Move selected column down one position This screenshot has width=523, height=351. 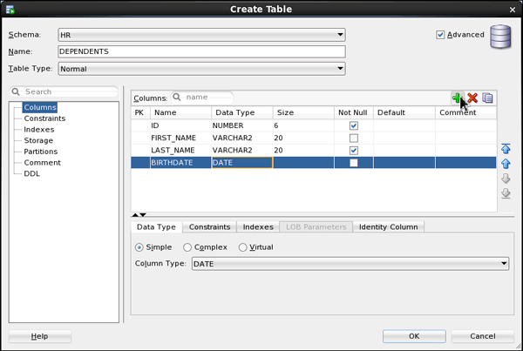506,178
